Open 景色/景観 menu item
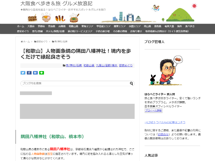The height and width of the screenshot is (161, 215). click(x=37, y=31)
